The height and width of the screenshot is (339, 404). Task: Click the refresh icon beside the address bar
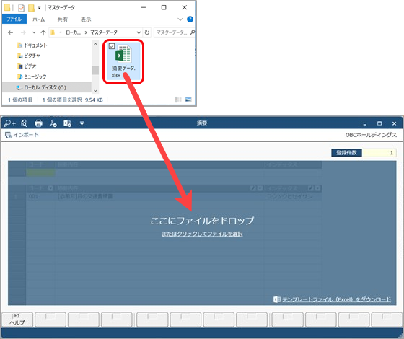(147, 32)
